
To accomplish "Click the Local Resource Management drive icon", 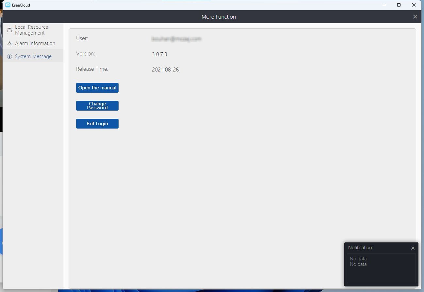I will point(9,30).
